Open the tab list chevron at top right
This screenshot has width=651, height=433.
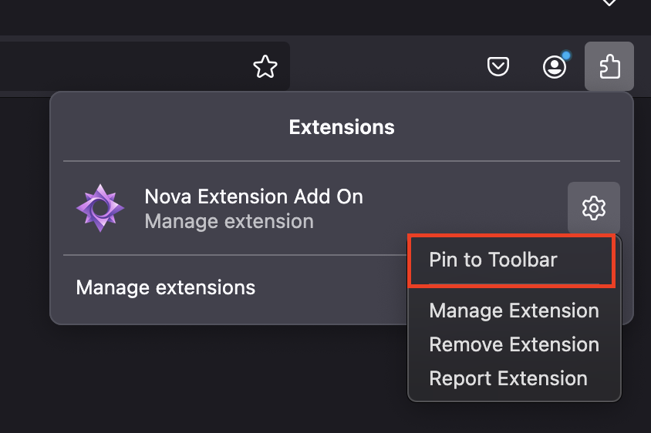pyautogui.click(x=609, y=3)
